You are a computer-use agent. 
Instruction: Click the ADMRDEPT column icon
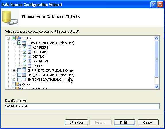[29, 47]
